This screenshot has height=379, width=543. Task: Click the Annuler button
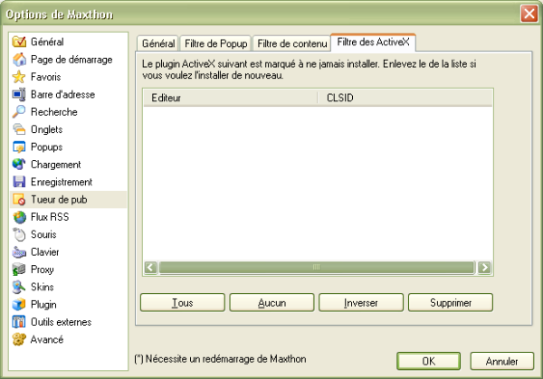pyautogui.click(x=501, y=361)
